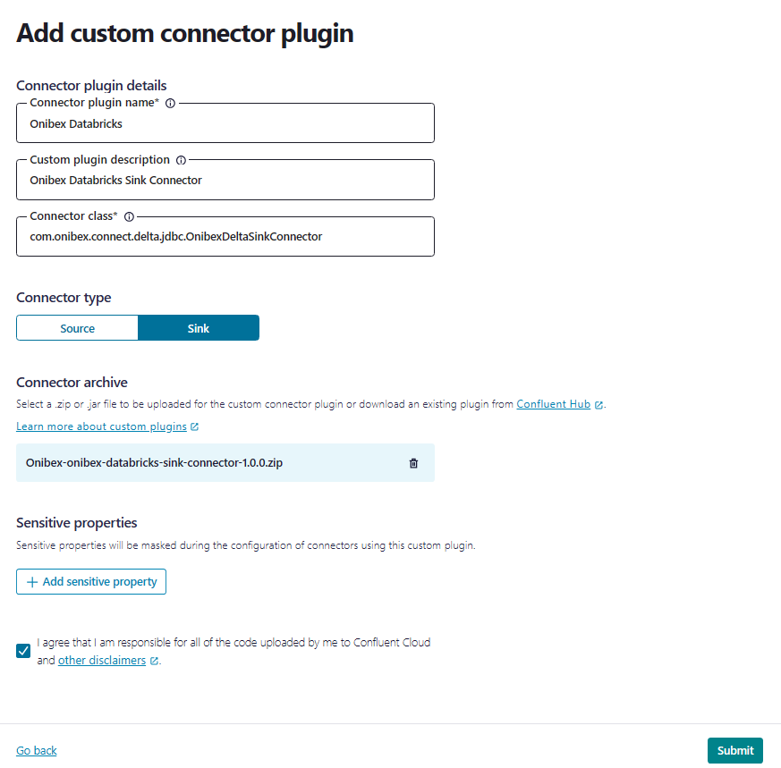Click external-link icon next to Confluent Hub

point(598,405)
